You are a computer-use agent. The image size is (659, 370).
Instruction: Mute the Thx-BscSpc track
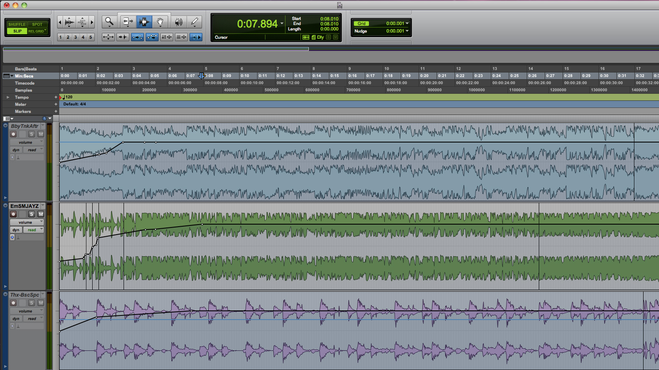pos(40,303)
